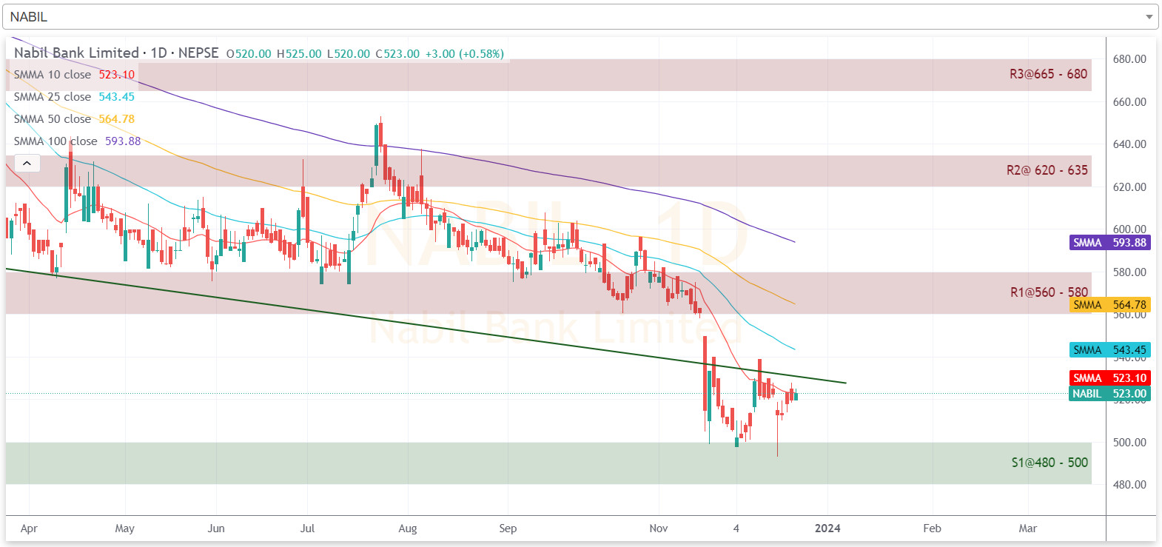Click the Nabil Bank Limited chart title

pyautogui.click(x=116, y=53)
